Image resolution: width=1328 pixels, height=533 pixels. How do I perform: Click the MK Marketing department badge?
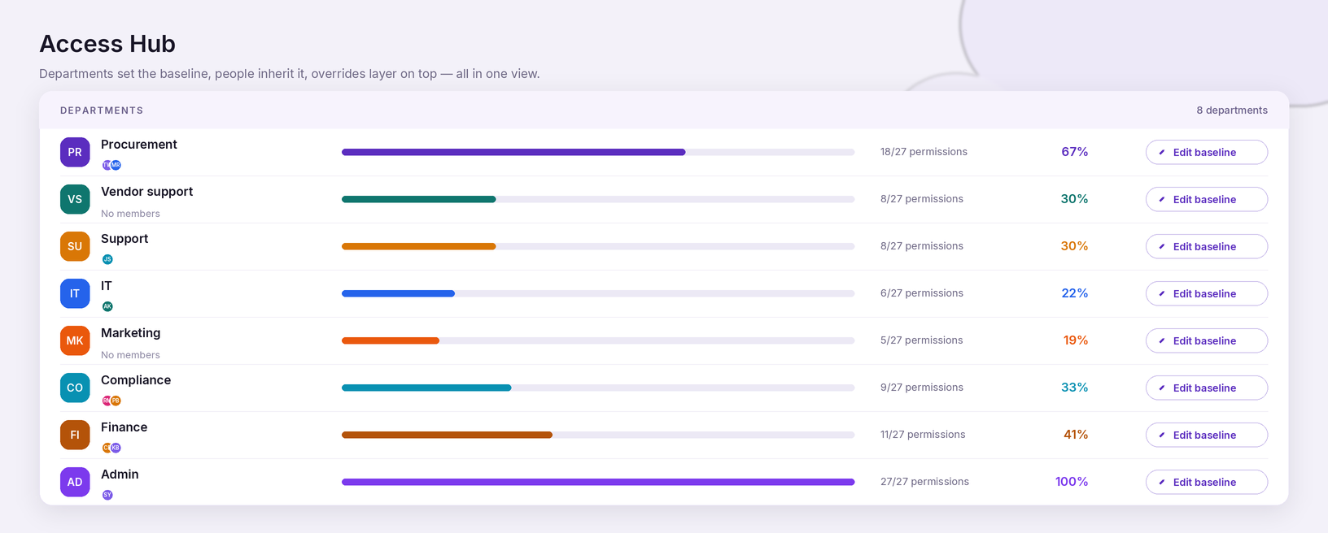pos(75,340)
